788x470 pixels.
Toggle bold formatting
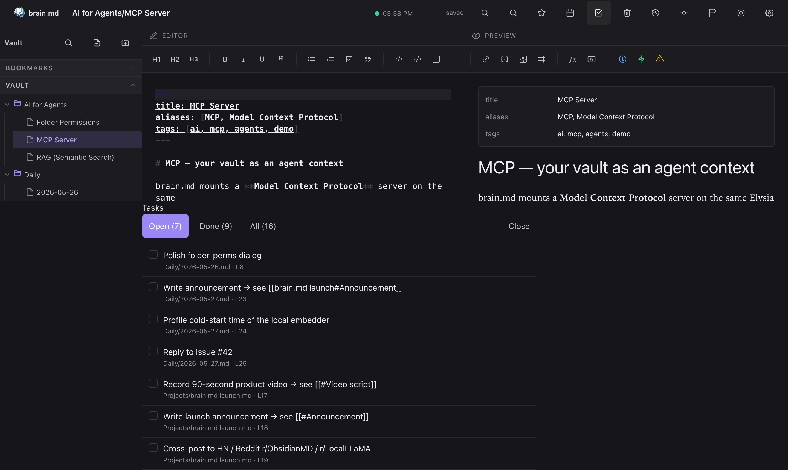tap(225, 59)
